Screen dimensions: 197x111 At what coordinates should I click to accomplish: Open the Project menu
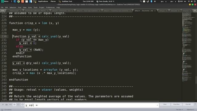[42, 7]
